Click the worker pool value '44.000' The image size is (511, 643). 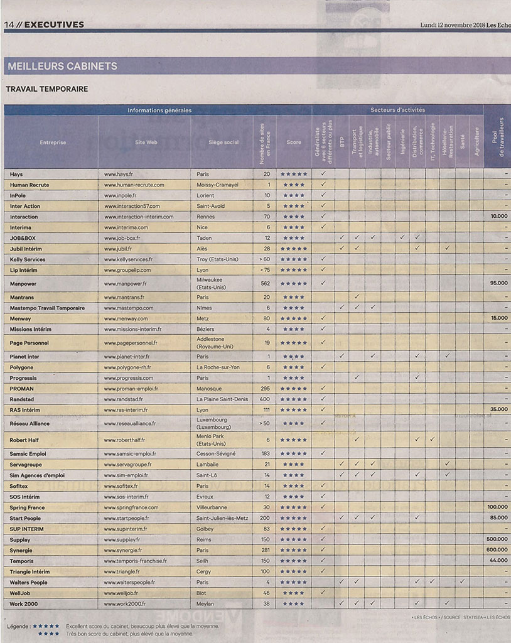tap(498, 561)
